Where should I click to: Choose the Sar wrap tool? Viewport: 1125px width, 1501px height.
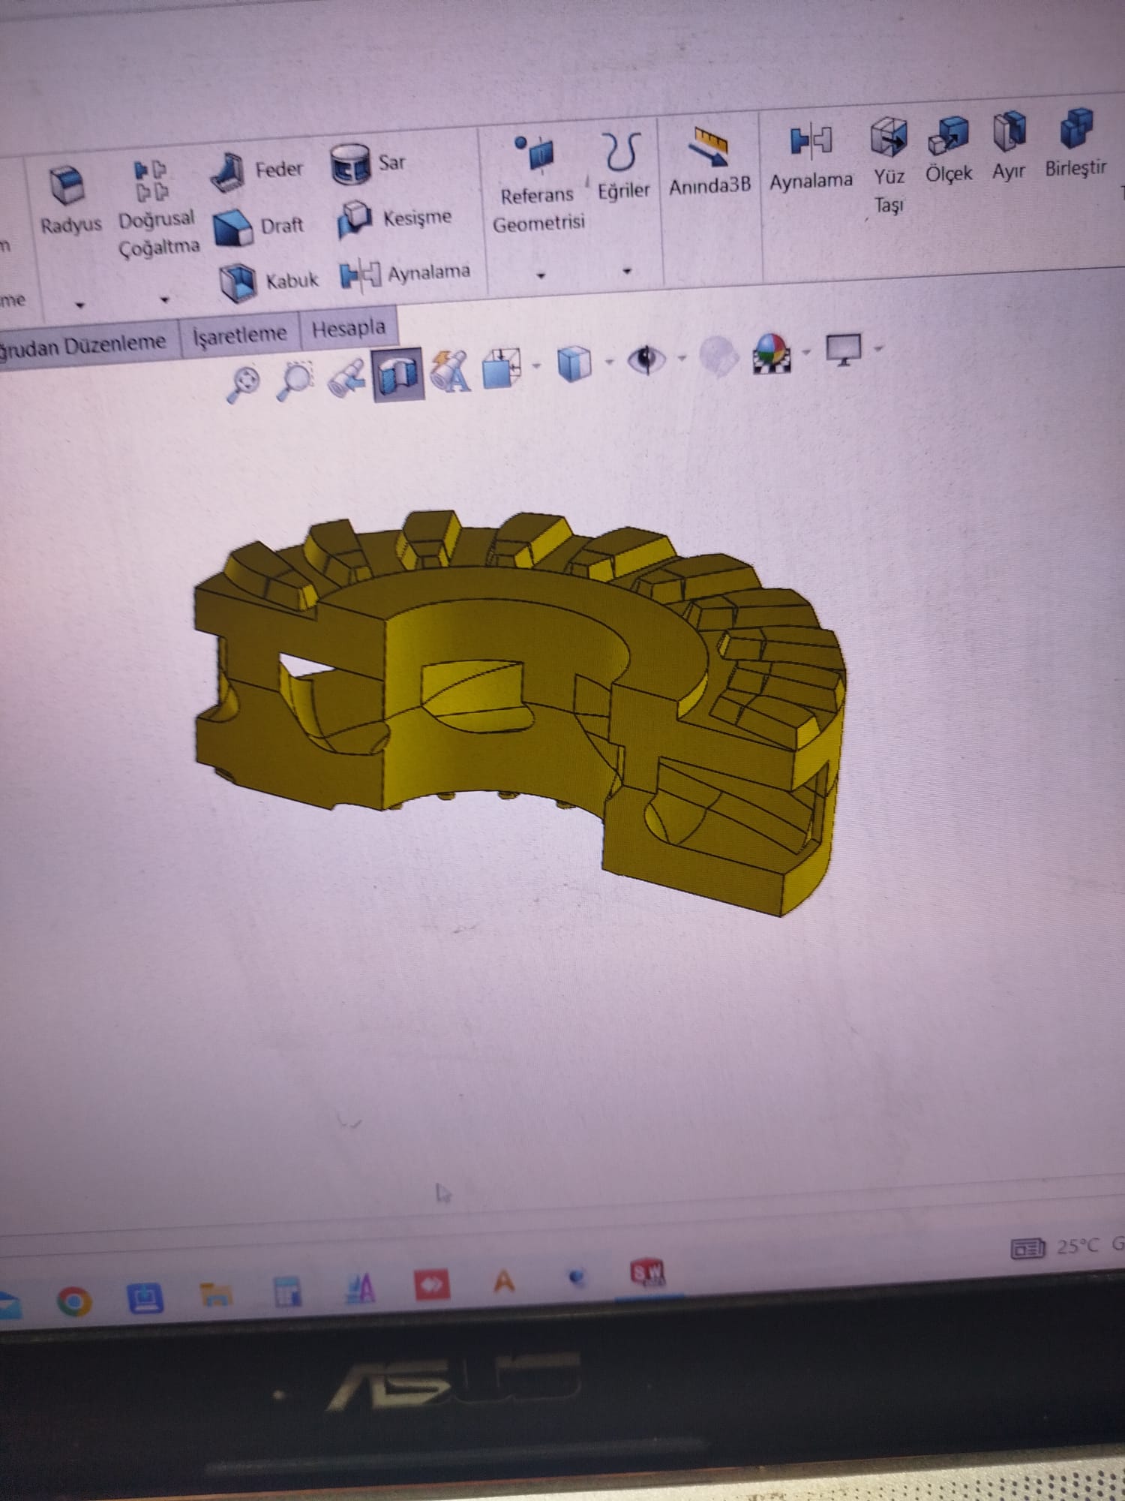tap(367, 164)
